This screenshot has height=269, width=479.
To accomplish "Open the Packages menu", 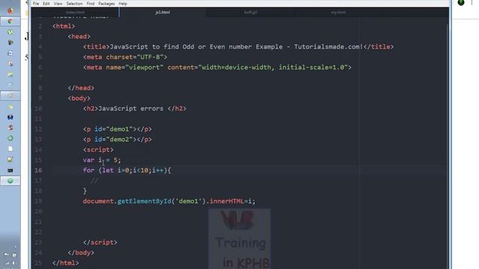I will tap(106, 4).
